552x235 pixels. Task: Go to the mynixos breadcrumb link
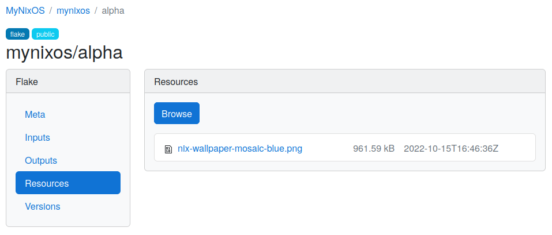[73, 10]
